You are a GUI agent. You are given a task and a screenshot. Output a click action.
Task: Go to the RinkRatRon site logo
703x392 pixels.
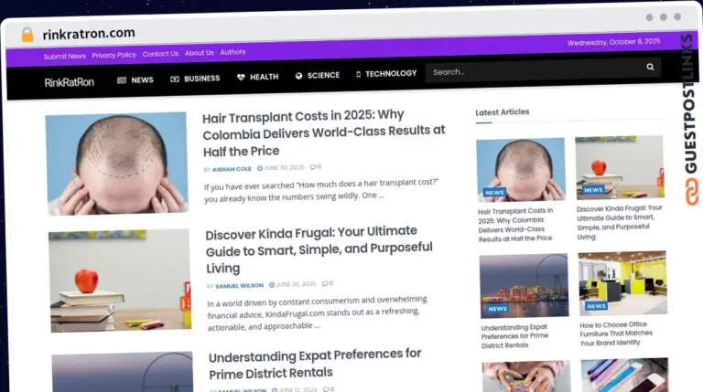click(70, 82)
